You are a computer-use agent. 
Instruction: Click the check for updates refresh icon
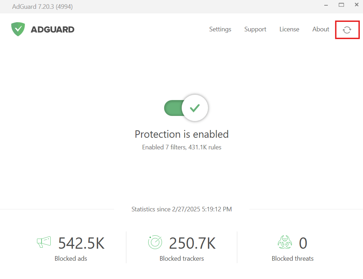(347, 30)
